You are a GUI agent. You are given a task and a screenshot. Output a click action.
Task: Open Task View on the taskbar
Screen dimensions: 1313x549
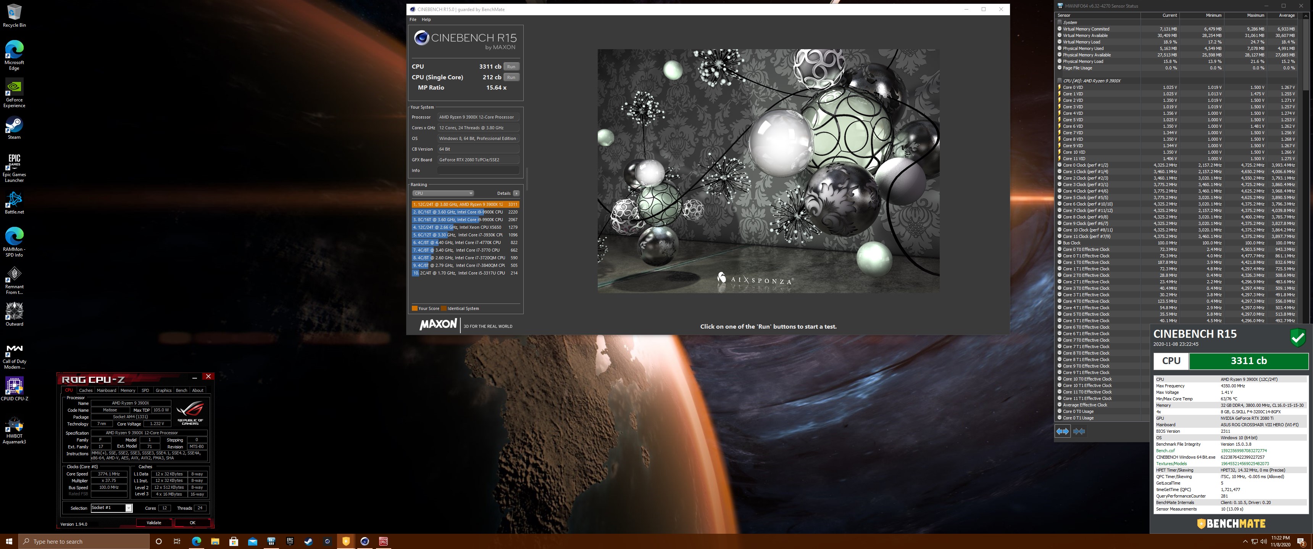pyautogui.click(x=177, y=541)
